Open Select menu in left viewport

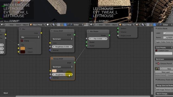pos(18,25)
